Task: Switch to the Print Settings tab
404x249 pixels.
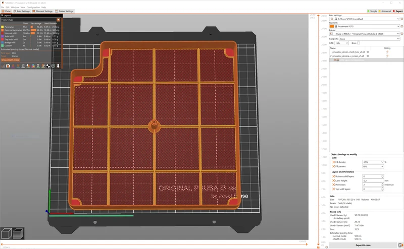Action: point(22,11)
